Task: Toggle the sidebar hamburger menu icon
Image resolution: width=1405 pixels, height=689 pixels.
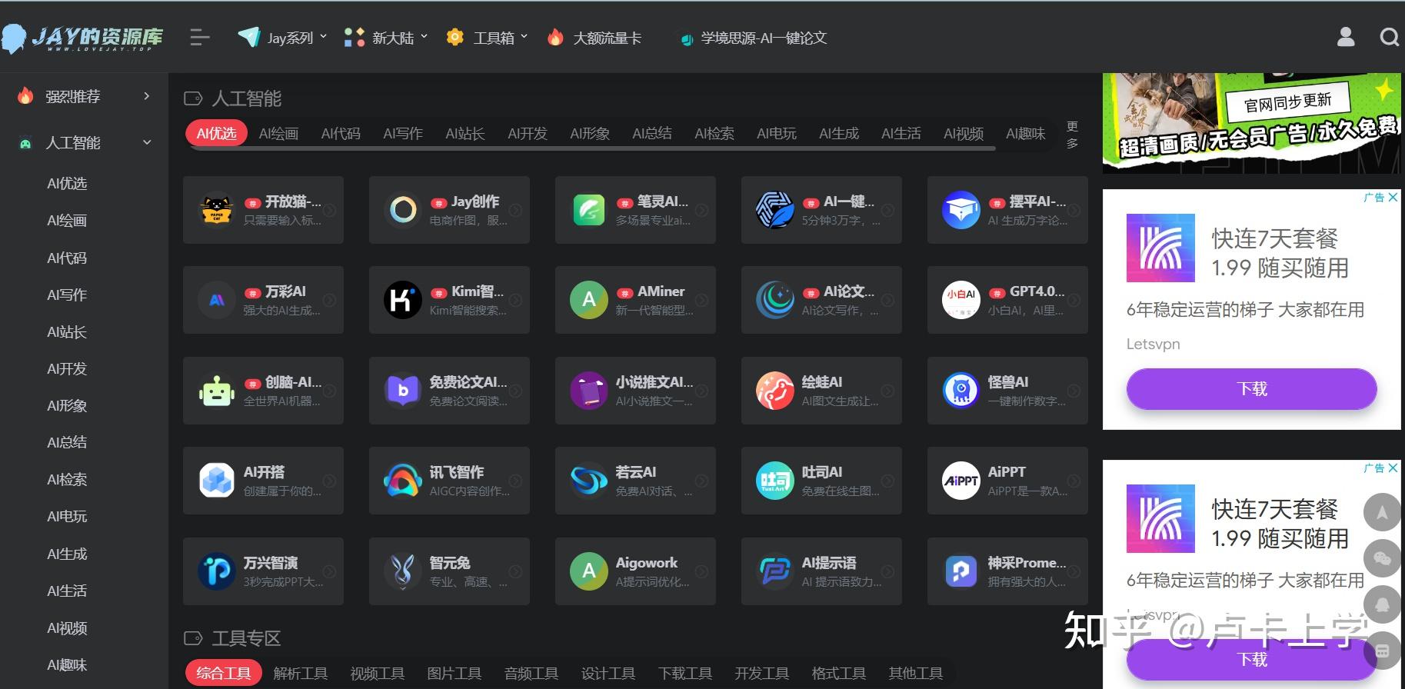Action: coord(200,37)
